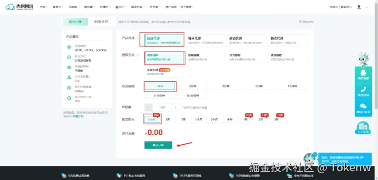Image resolution: width=378 pixels, height=180 pixels.
Task: Click the help icon beside 提取方式
Action: pyautogui.click(x=137, y=55)
